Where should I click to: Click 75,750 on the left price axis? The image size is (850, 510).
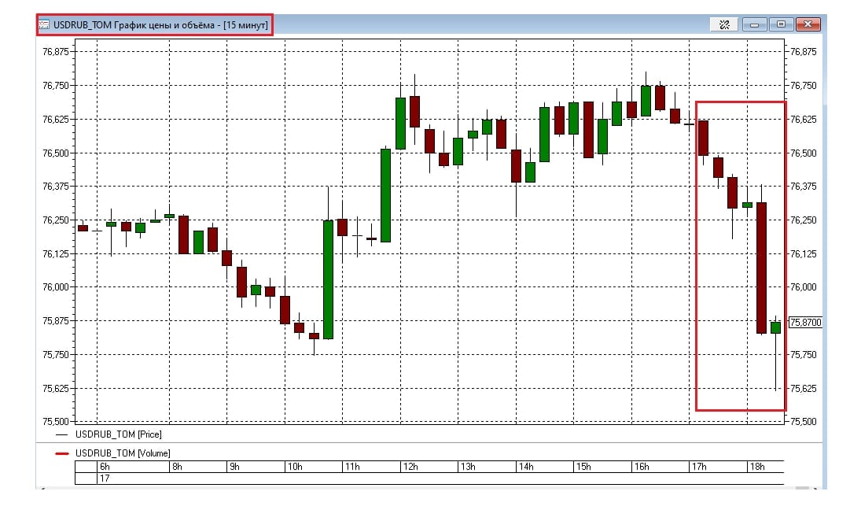coord(56,354)
